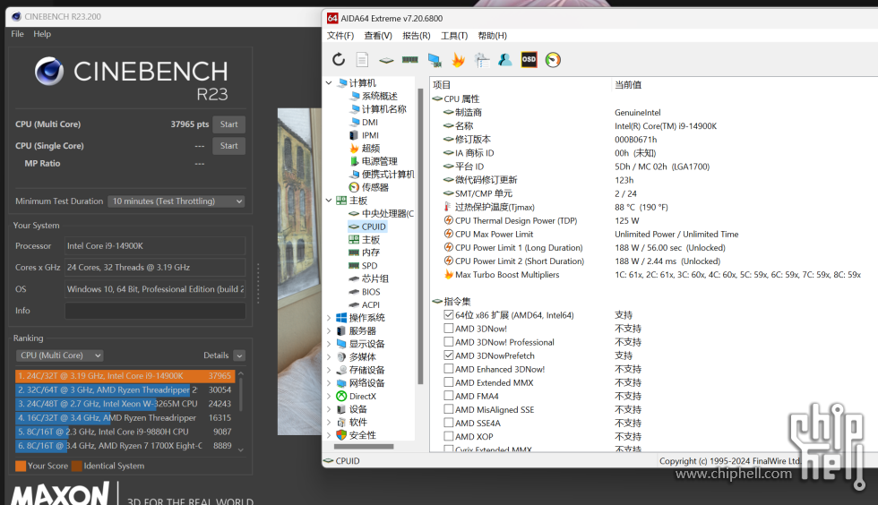Image resolution: width=878 pixels, height=505 pixels.
Task: Expand the DirectX tree node
Action: point(330,397)
